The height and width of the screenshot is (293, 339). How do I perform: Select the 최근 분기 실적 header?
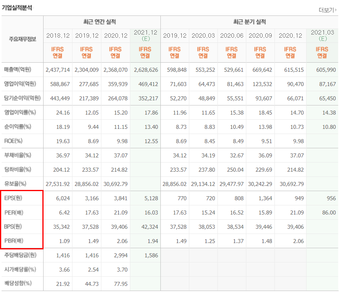click(x=249, y=22)
